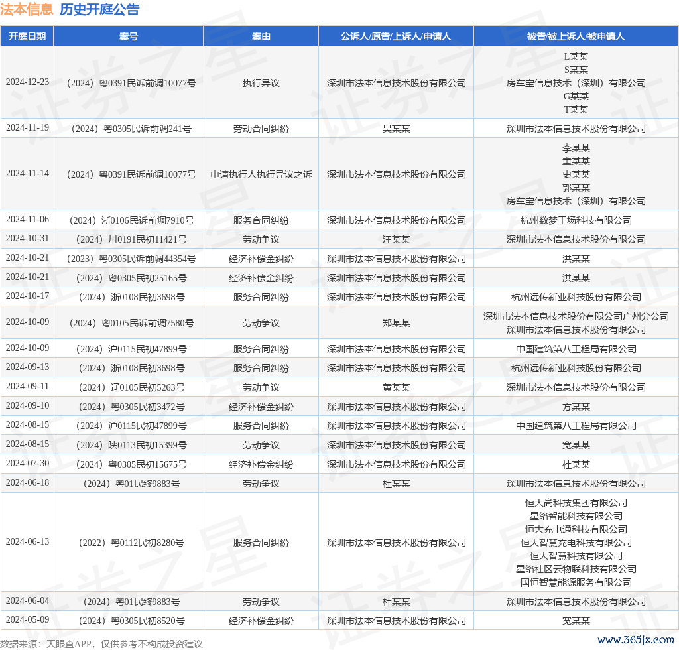Screen dimensions: 679x650
Task: Click the 法本信息 title text
Action: (27, 9)
